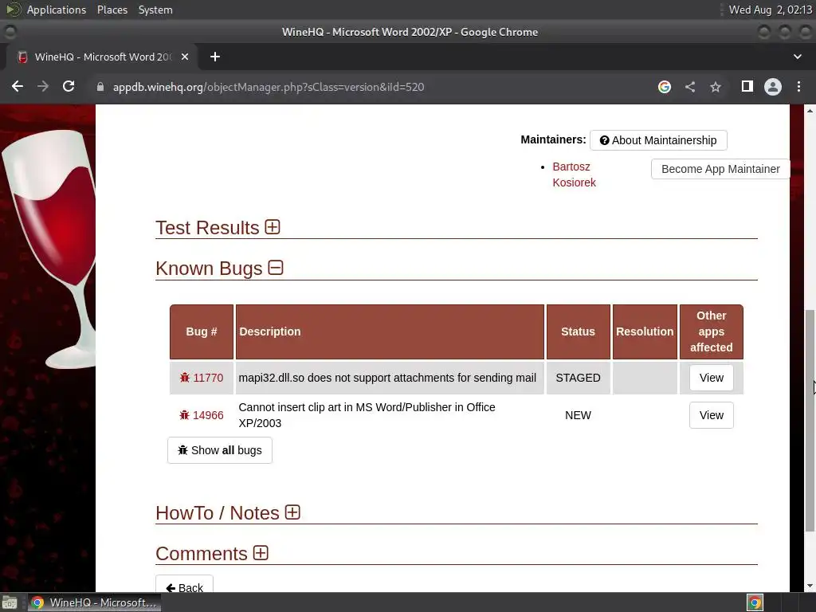Open bug 14966 link

(208, 415)
